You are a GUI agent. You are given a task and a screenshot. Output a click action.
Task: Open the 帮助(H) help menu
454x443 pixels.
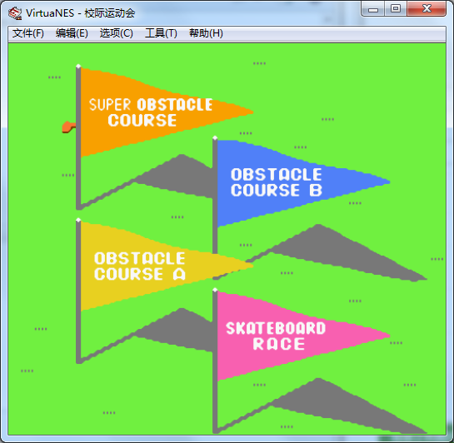[206, 33]
